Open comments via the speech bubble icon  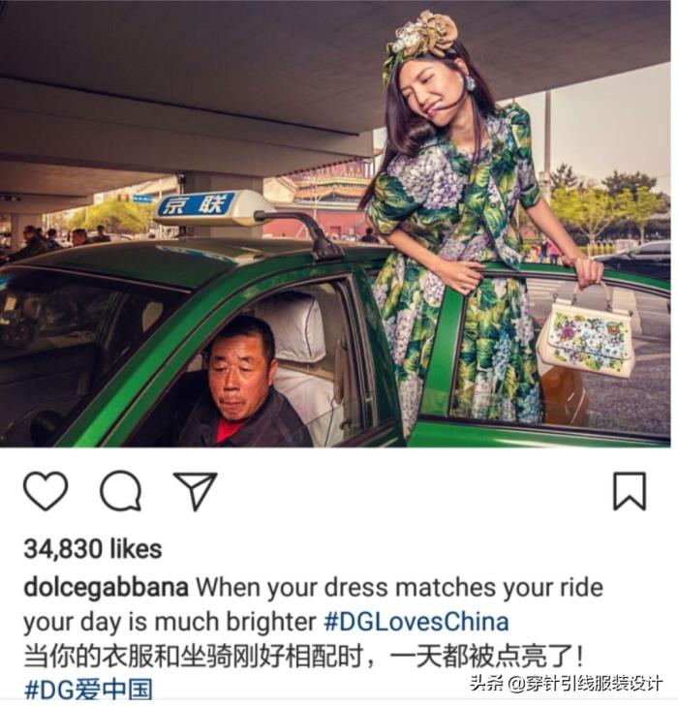pos(120,491)
